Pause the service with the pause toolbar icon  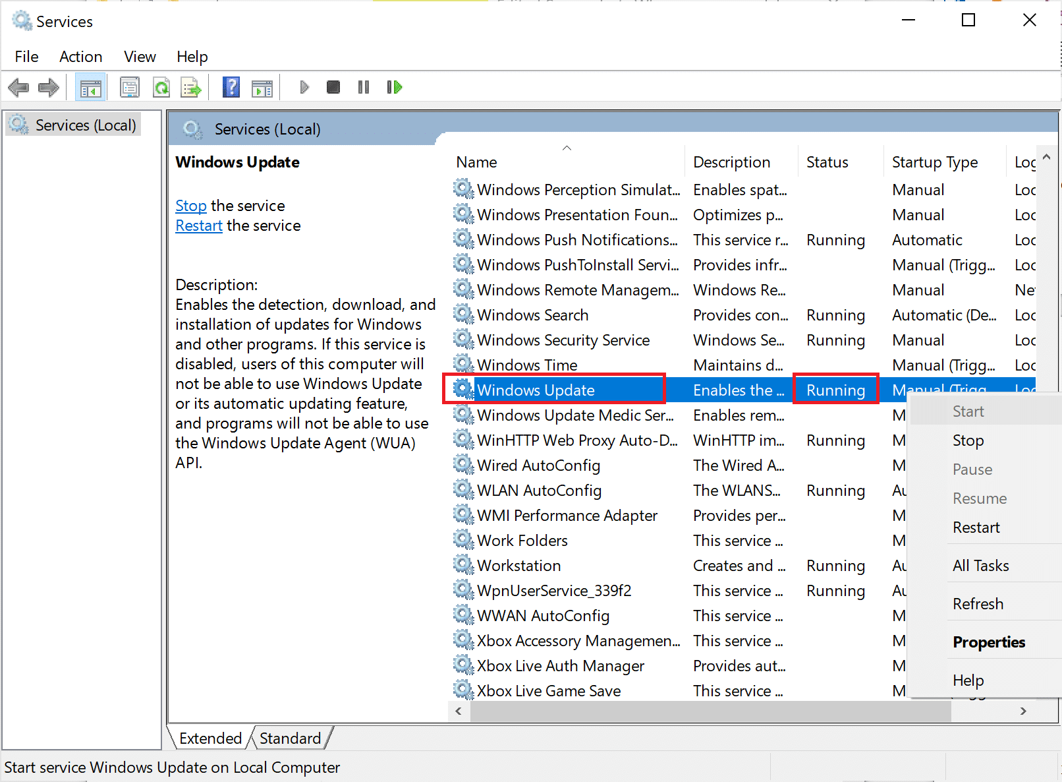(363, 86)
